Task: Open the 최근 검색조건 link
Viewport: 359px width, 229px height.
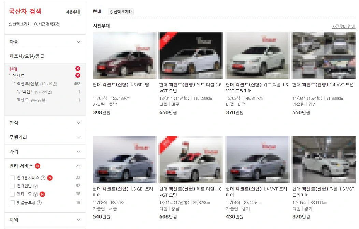Action: pyautogui.click(x=47, y=24)
